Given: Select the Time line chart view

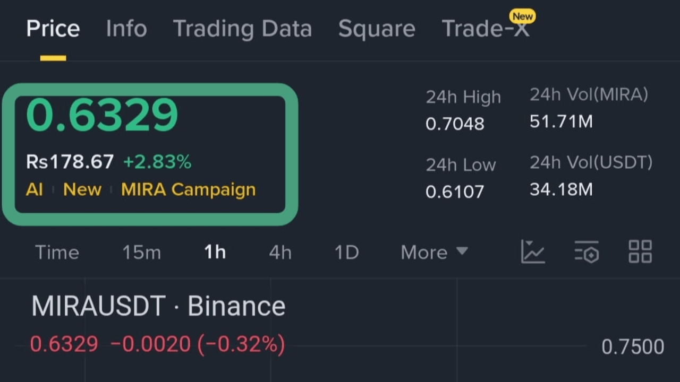Looking at the screenshot, I should [57, 253].
